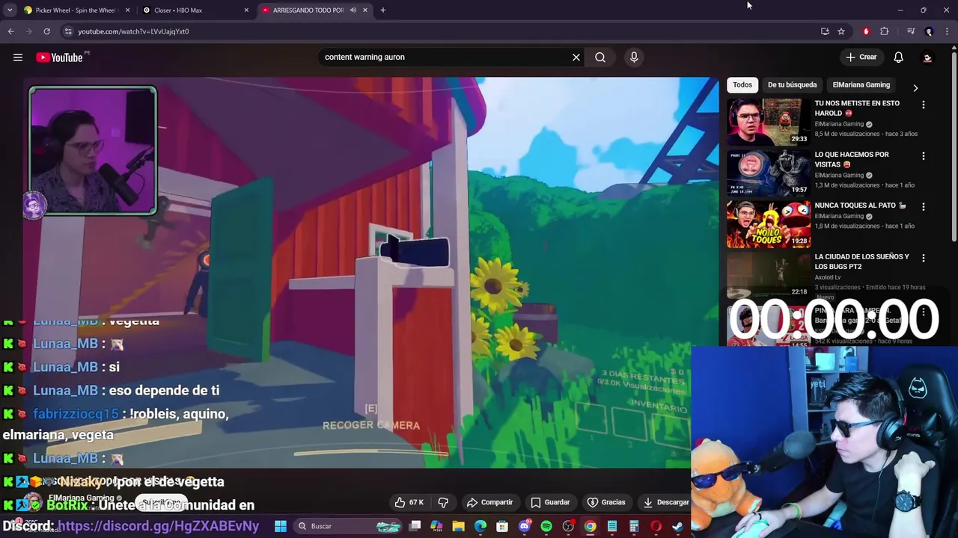Open TU NOS METISTE EN ESTO thumbnail
The width and height of the screenshot is (958, 538).
(x=768, y=122)
